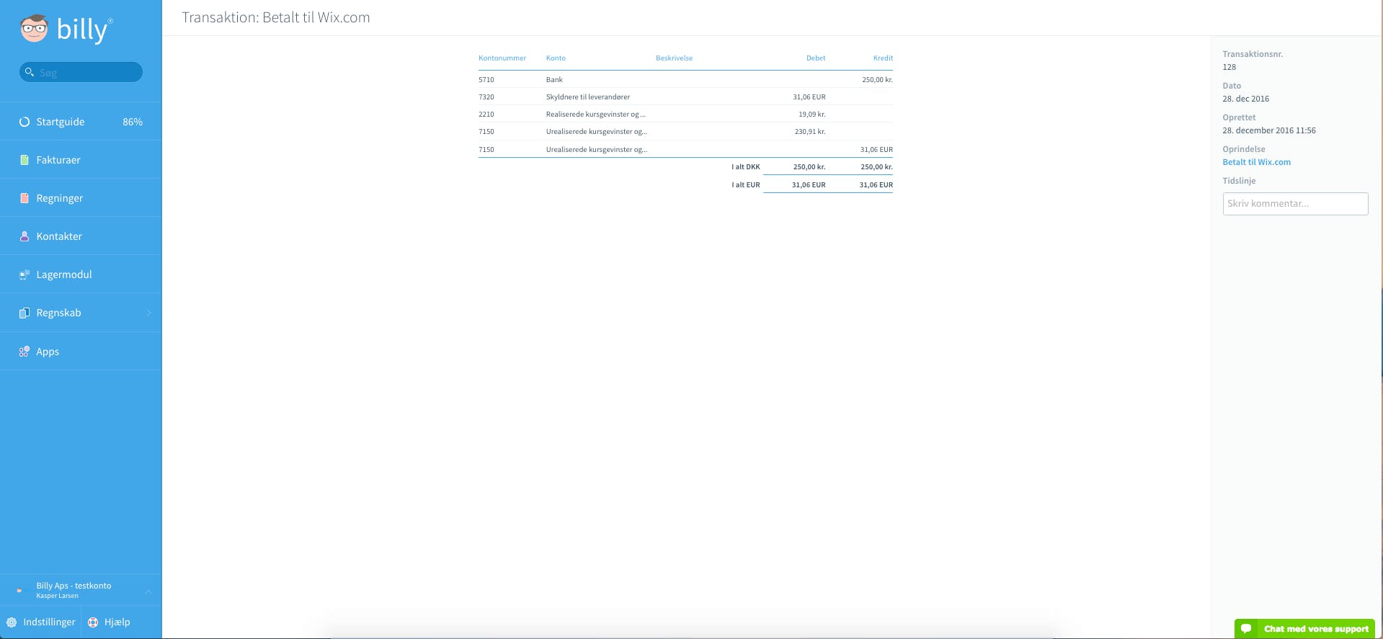This screenshot has height=639, width=1383.
Task: Click the Kontonummer column header
Action: [502, 58]
